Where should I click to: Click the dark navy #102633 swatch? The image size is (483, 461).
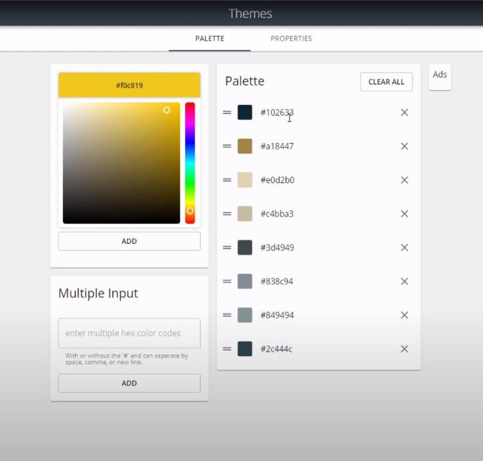point(245,112)
